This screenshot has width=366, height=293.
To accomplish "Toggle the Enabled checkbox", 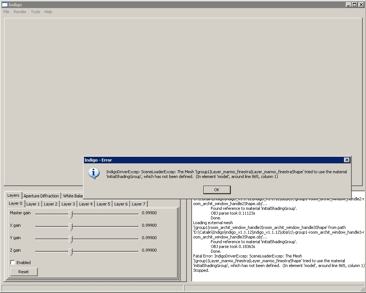I will pos(13,263).
